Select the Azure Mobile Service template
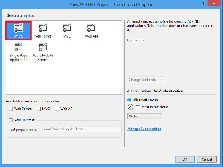223x167 pixels. 43,52
